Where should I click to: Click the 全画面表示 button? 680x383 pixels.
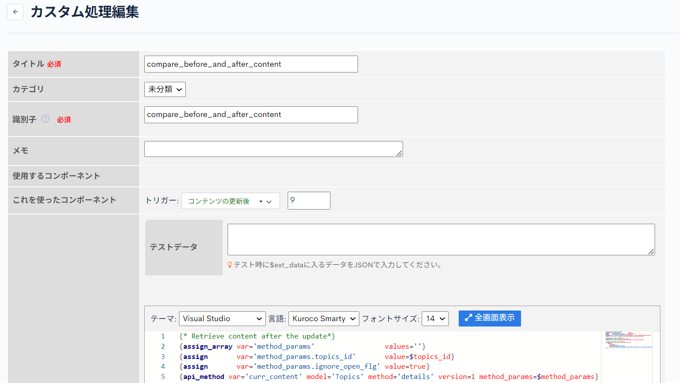point(489,318)
